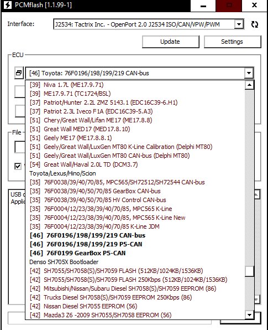This screenshot has width=268, height=330.
Task: Toggle the checkbox in the File group
Action: 18,166
